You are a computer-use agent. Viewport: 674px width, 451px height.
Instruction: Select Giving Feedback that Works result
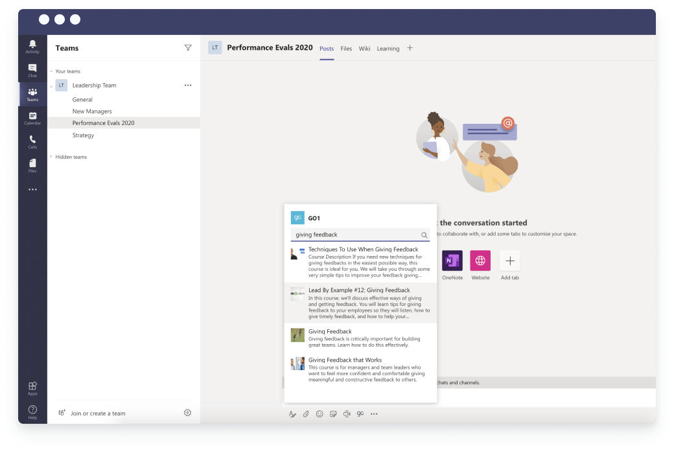(360, 369)
